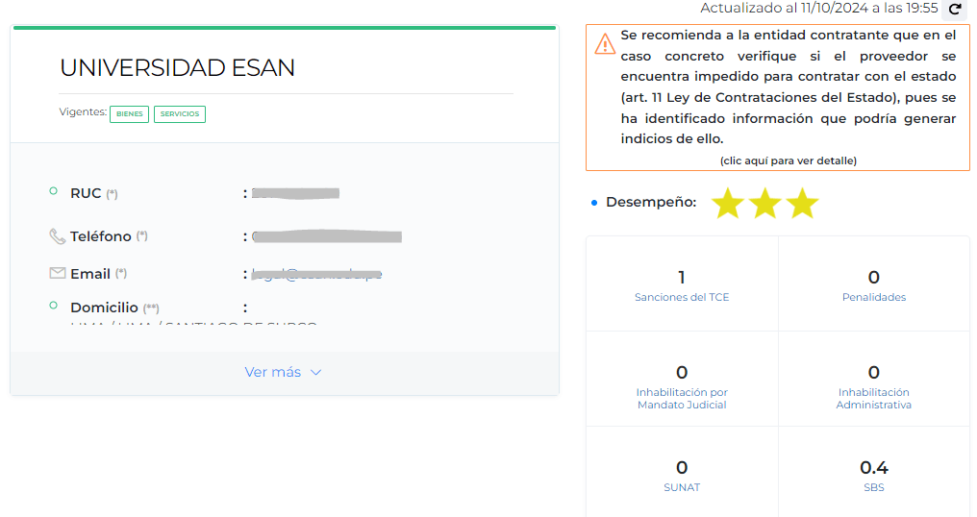Click the third yellow performance star
The image size is (977, 517).
click(803, 203)
